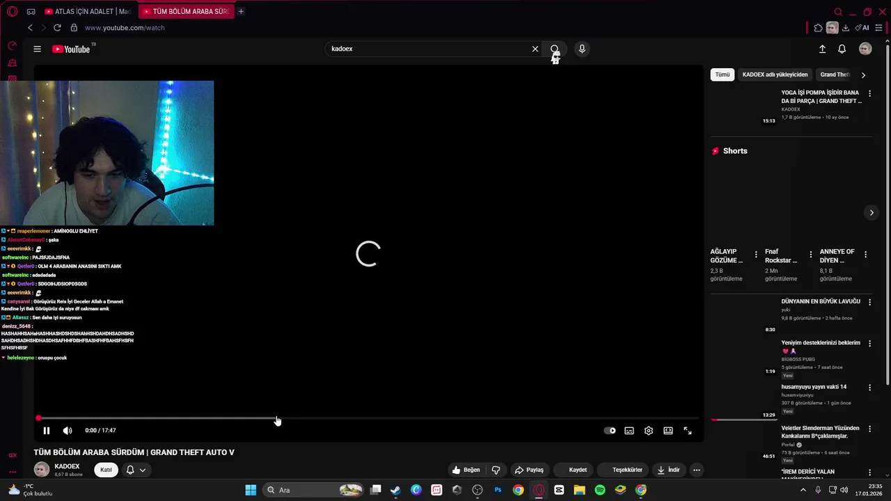Enter fullscreen in the video player
This screenshot has height=501, width=891.
[687, 431]
